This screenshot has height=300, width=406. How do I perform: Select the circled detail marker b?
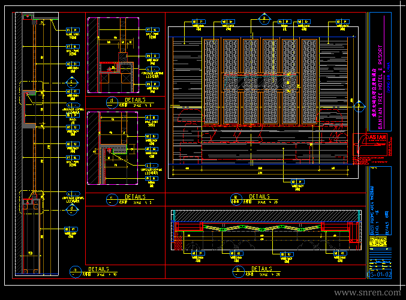point(239,272)
